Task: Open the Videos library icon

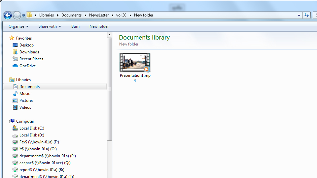Action: pyautogui.click(x=15, y=107)
